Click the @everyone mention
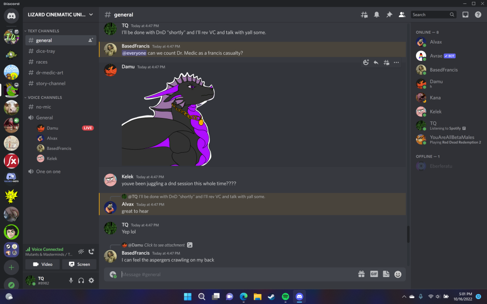 pyautogui.click(x=134, y=53)
